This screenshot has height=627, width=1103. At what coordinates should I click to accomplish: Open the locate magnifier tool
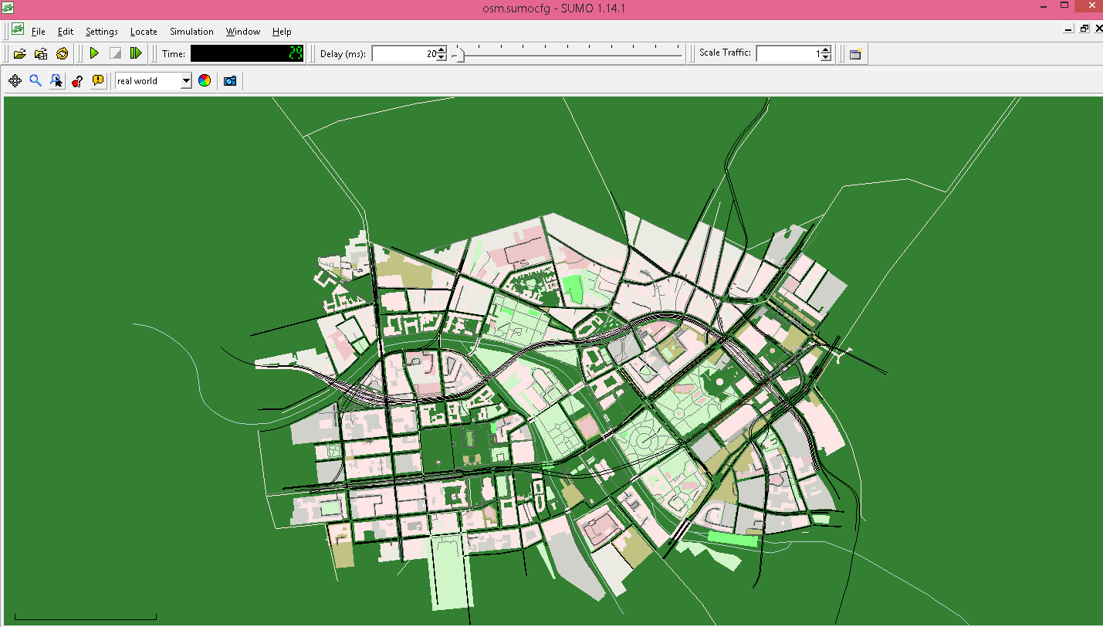point(36,80)
